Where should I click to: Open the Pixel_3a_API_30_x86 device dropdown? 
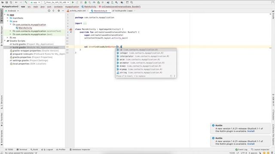pos(56,3)
